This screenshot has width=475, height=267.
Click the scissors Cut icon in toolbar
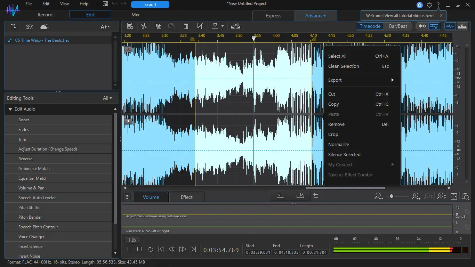[144, 26]
